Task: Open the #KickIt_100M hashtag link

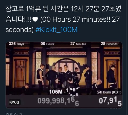Action: click(57, 30)
